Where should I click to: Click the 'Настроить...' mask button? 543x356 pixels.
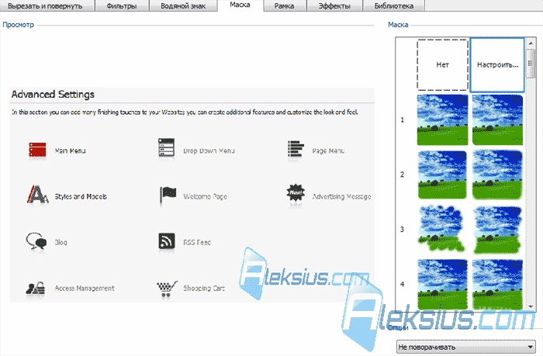(x=498, y=64)
